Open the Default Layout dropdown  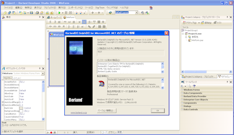[x=136, y=13]
